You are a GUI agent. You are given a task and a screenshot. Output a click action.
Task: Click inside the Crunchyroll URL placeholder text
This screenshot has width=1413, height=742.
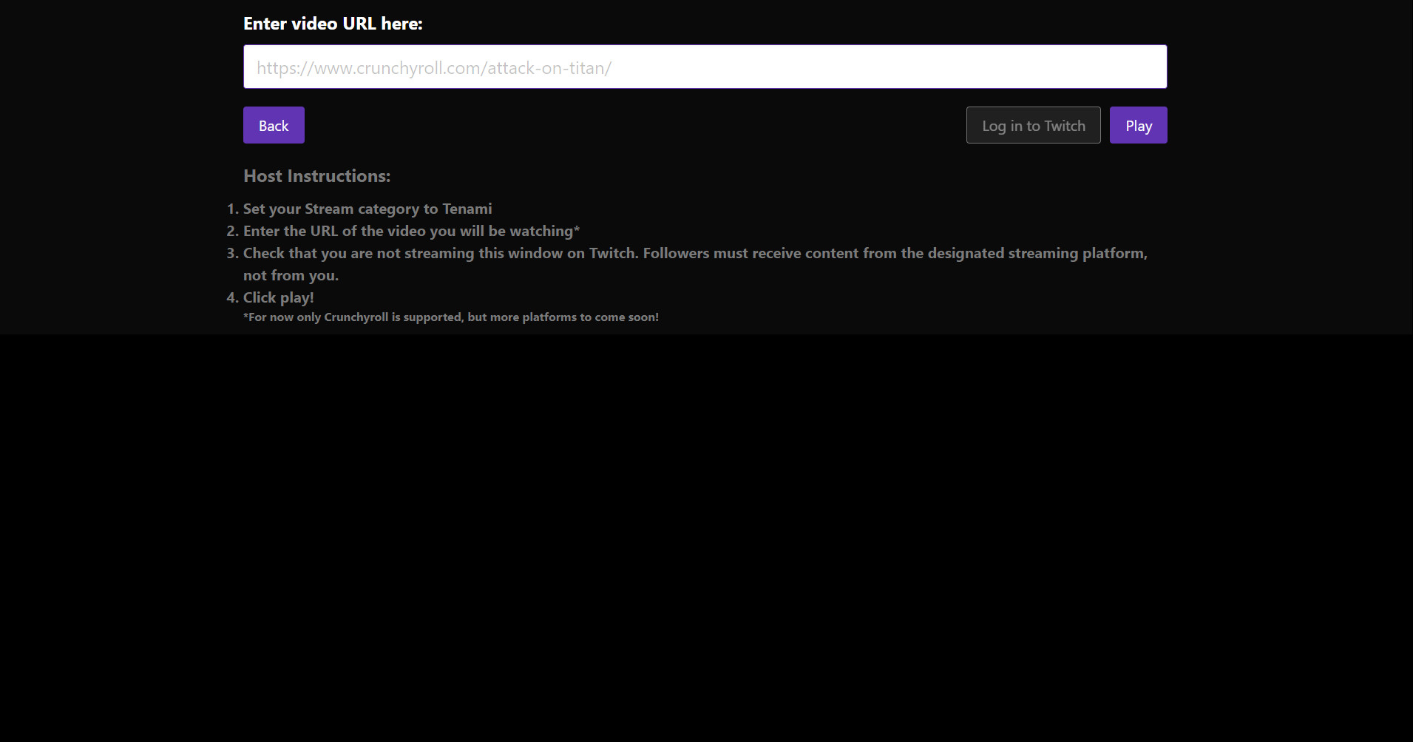433,67
